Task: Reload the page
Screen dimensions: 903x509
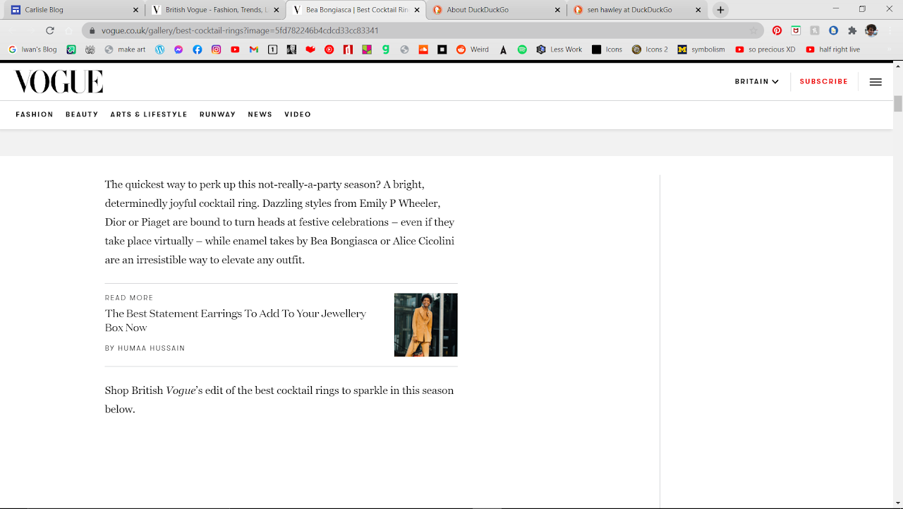Action: (x=49, y=30)
